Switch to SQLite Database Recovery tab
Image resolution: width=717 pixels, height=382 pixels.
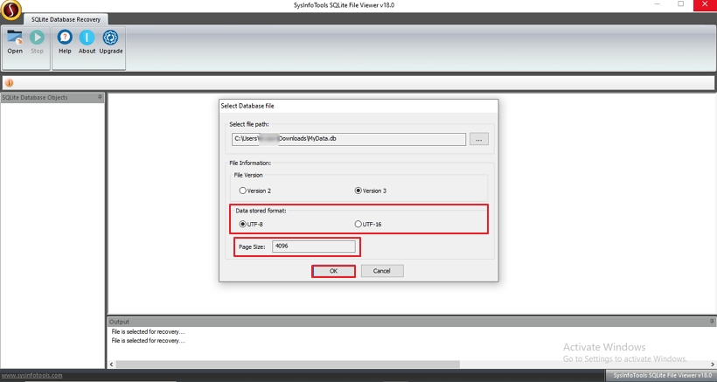click(x=66, y=19)
